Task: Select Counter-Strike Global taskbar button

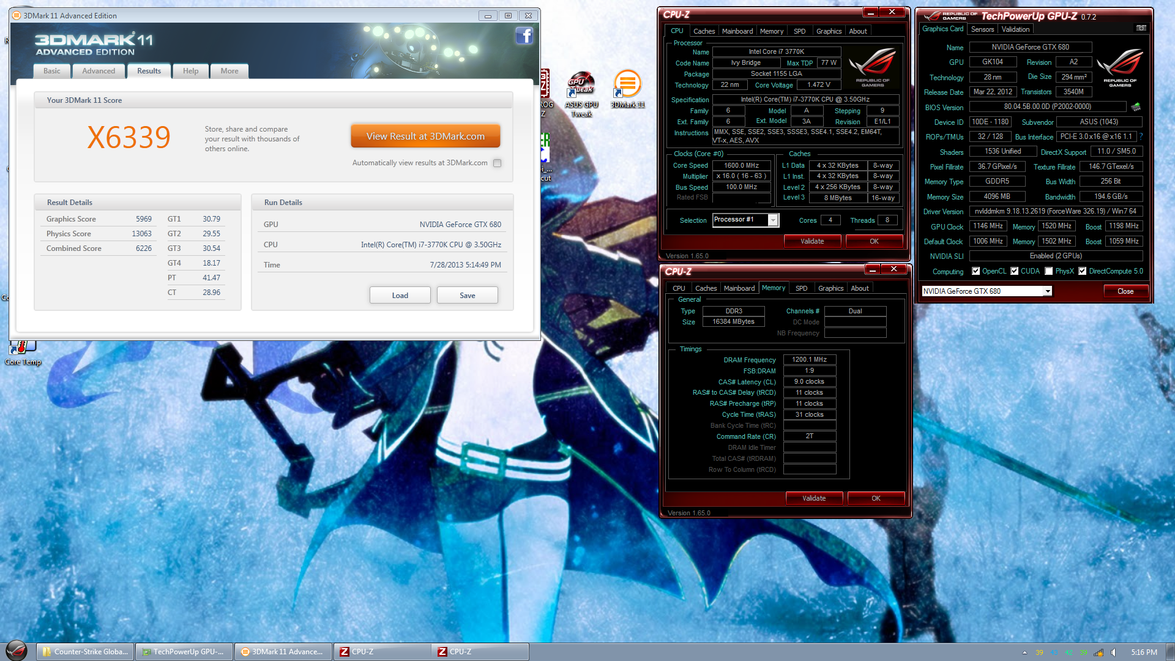Action: click(85, 652)
